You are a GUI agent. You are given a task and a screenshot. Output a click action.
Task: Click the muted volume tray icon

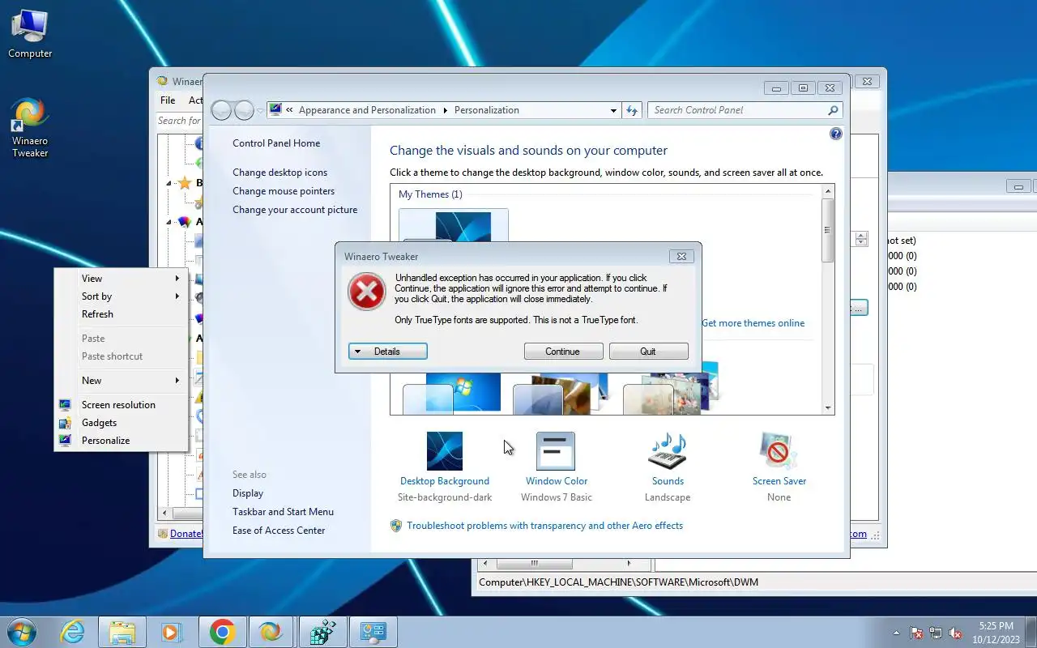[x=956, y=633]
